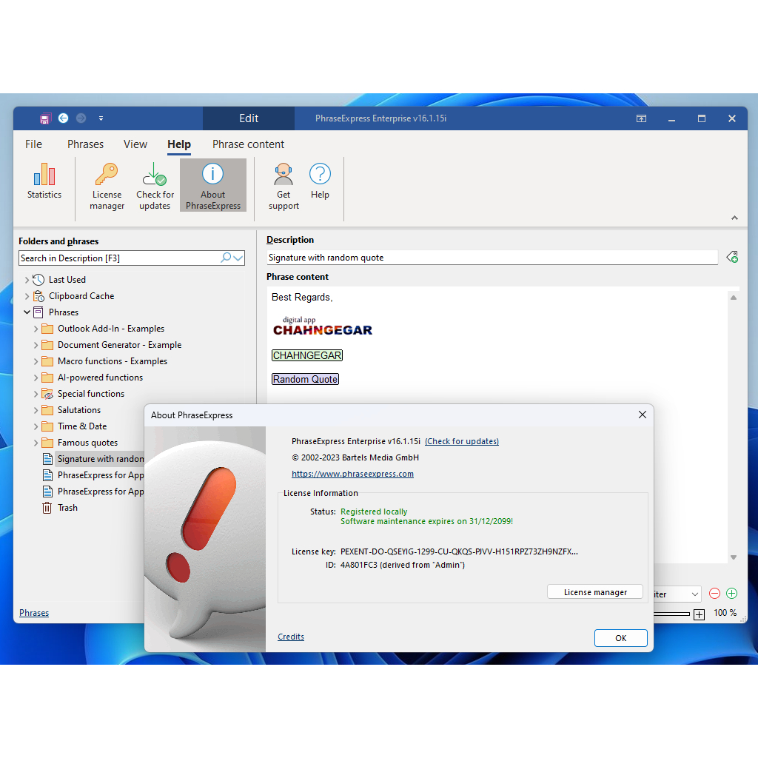Click the CHAHNGEGAR macro placeholder

[307, 355]
